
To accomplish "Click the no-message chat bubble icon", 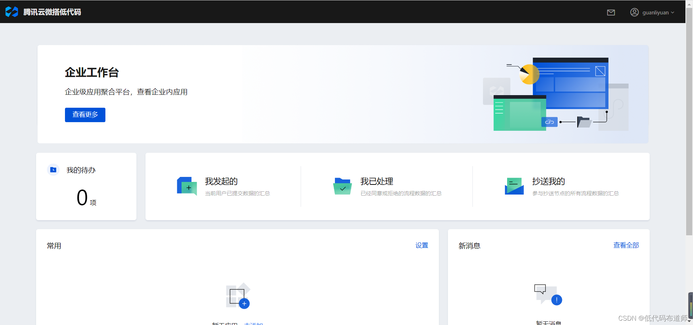I will tap(548, 294).
